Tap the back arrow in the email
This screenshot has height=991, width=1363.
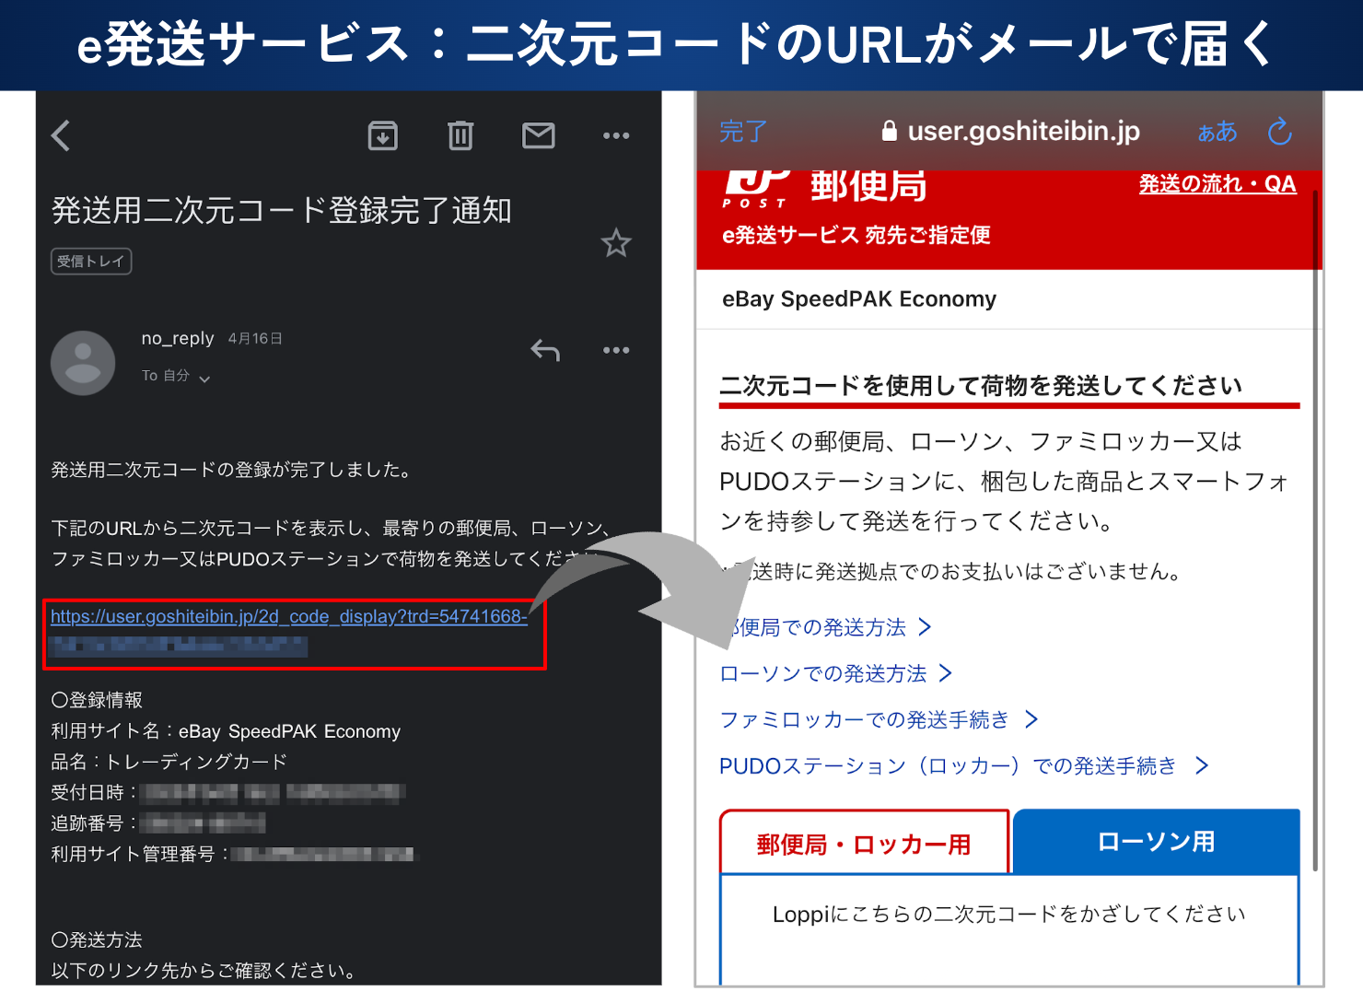click(x=62, y=136)
